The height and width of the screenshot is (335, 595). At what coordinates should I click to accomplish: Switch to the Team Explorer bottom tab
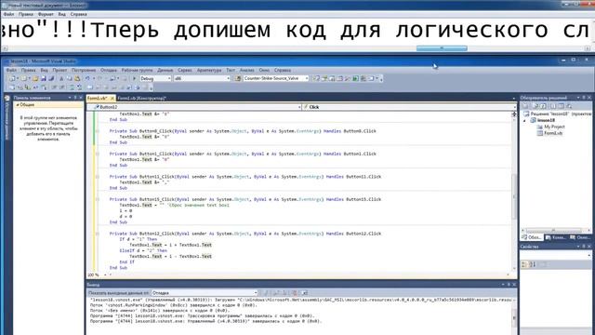coord(555,237)
